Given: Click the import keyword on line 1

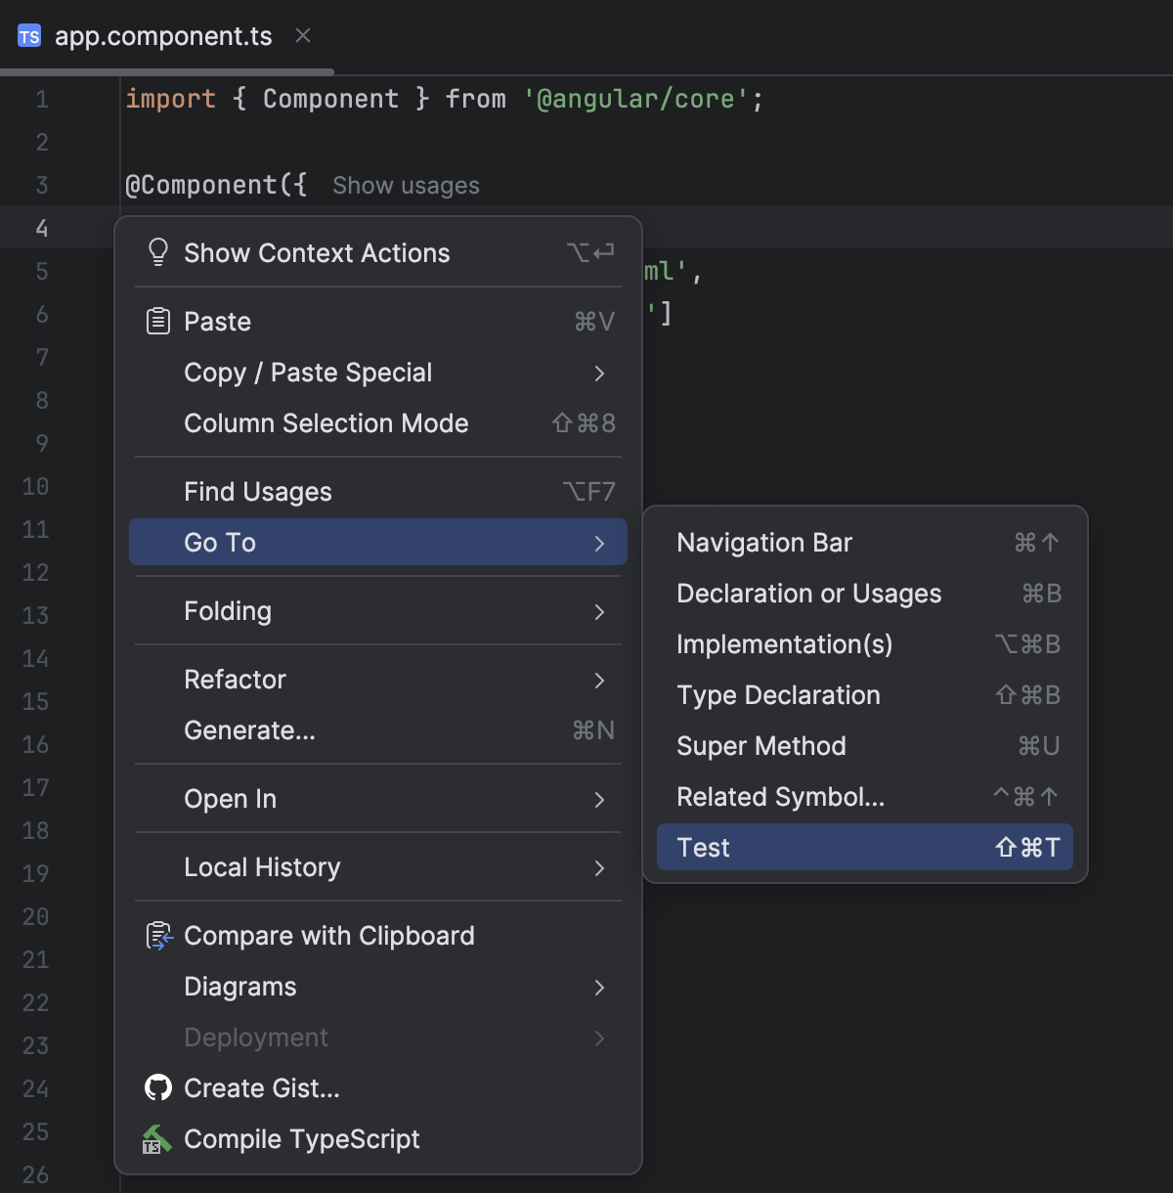Looking at the screenshot, I should pyautogui.click(x=170, y=99).
